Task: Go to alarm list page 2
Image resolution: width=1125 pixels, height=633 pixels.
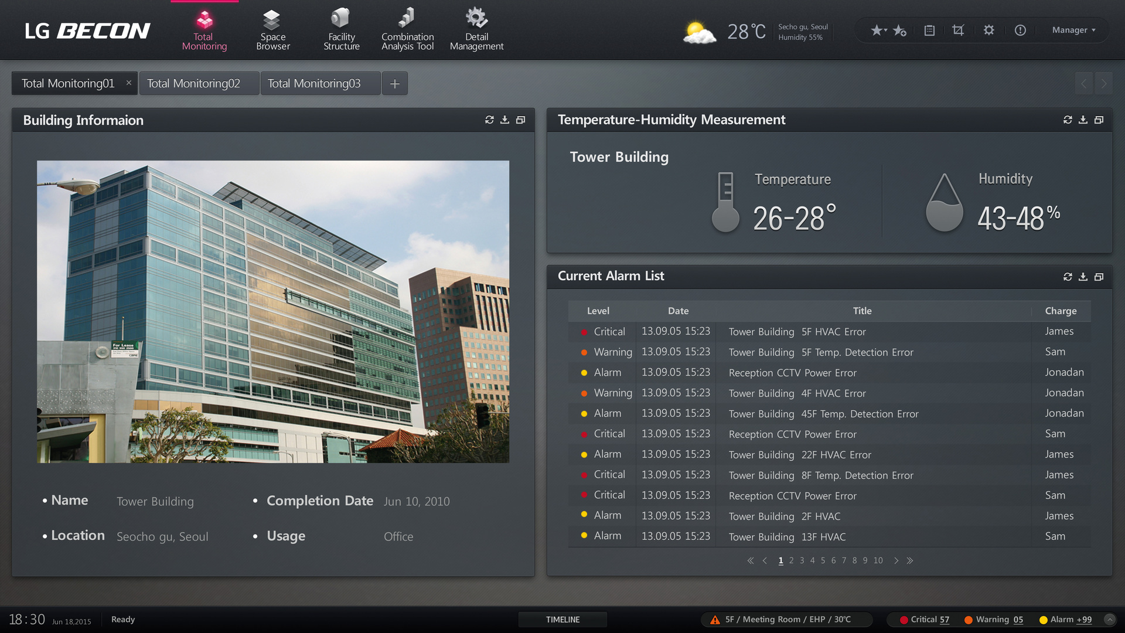Action: click(791, 561)
